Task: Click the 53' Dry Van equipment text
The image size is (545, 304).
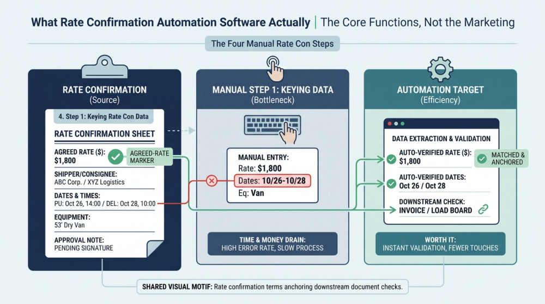Action: [69, 225]
